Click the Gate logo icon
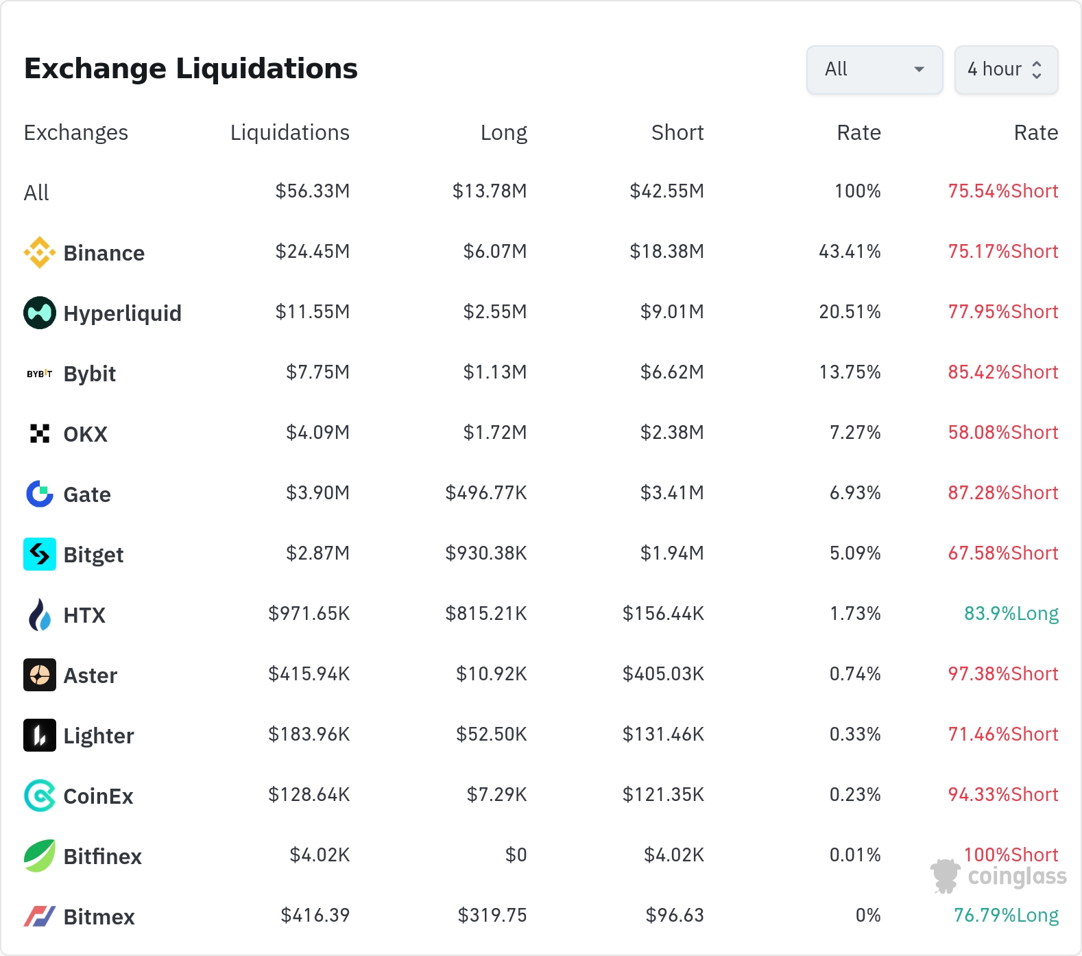This screenshot has height=956, width=1082. point(40,494)
